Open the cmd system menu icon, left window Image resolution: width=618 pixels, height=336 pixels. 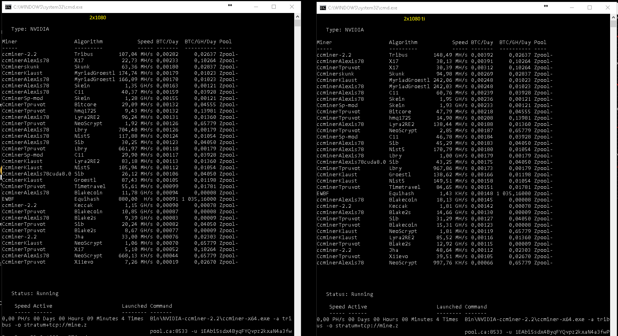[x=8, y=7]
